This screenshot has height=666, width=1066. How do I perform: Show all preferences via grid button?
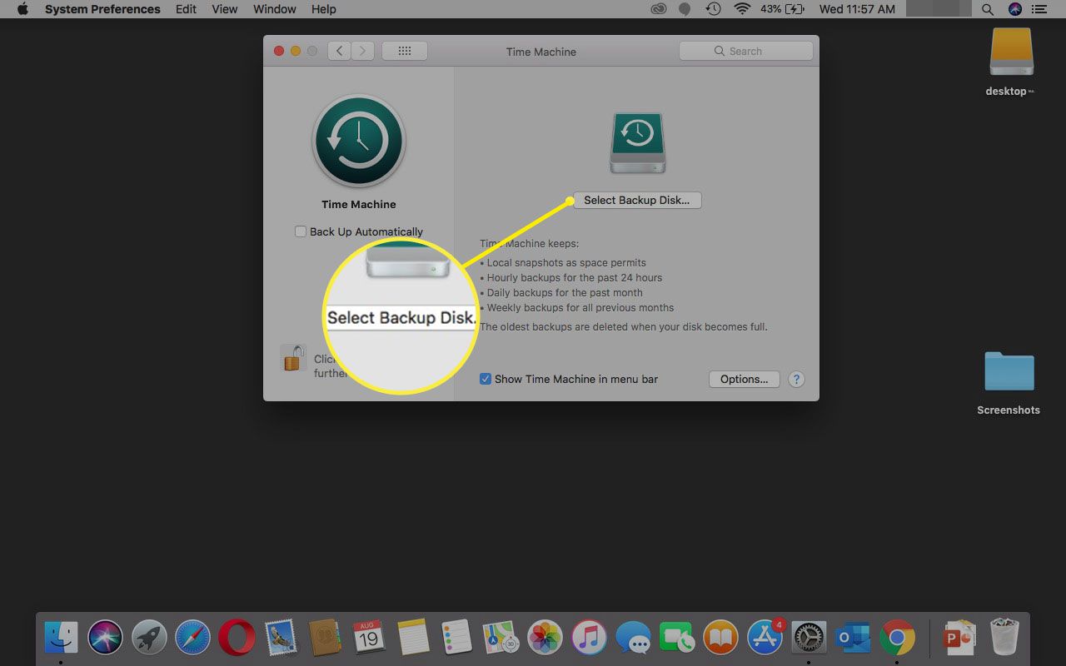click(x=405, y=51)
